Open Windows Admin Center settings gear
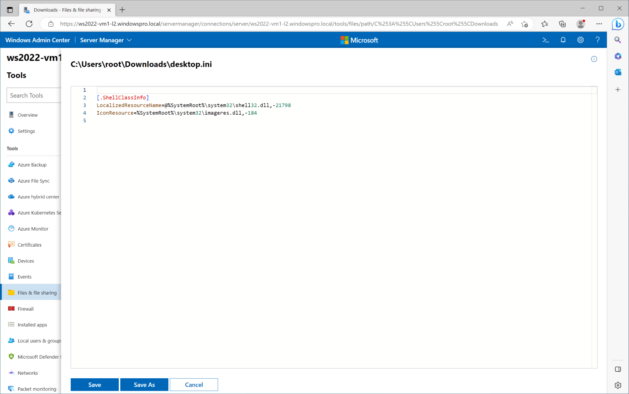This screenshot has width=629, height=394. [x=580, y=40]
